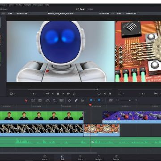Toggle the Linked Selection chain icon
161x161 pixels.
tap(76, 100)
